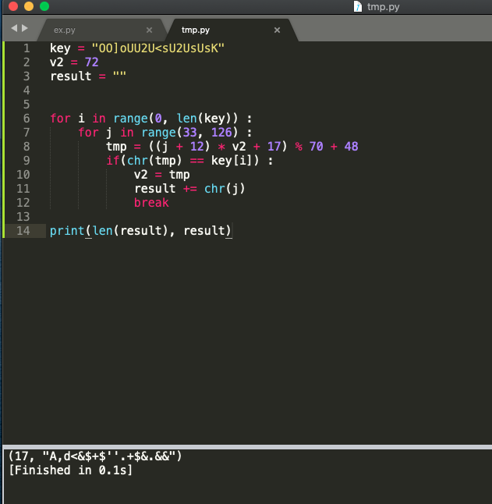Click the empty string on line 3
This screenshot has height=504, width=492.
click(x=119, y=75)
